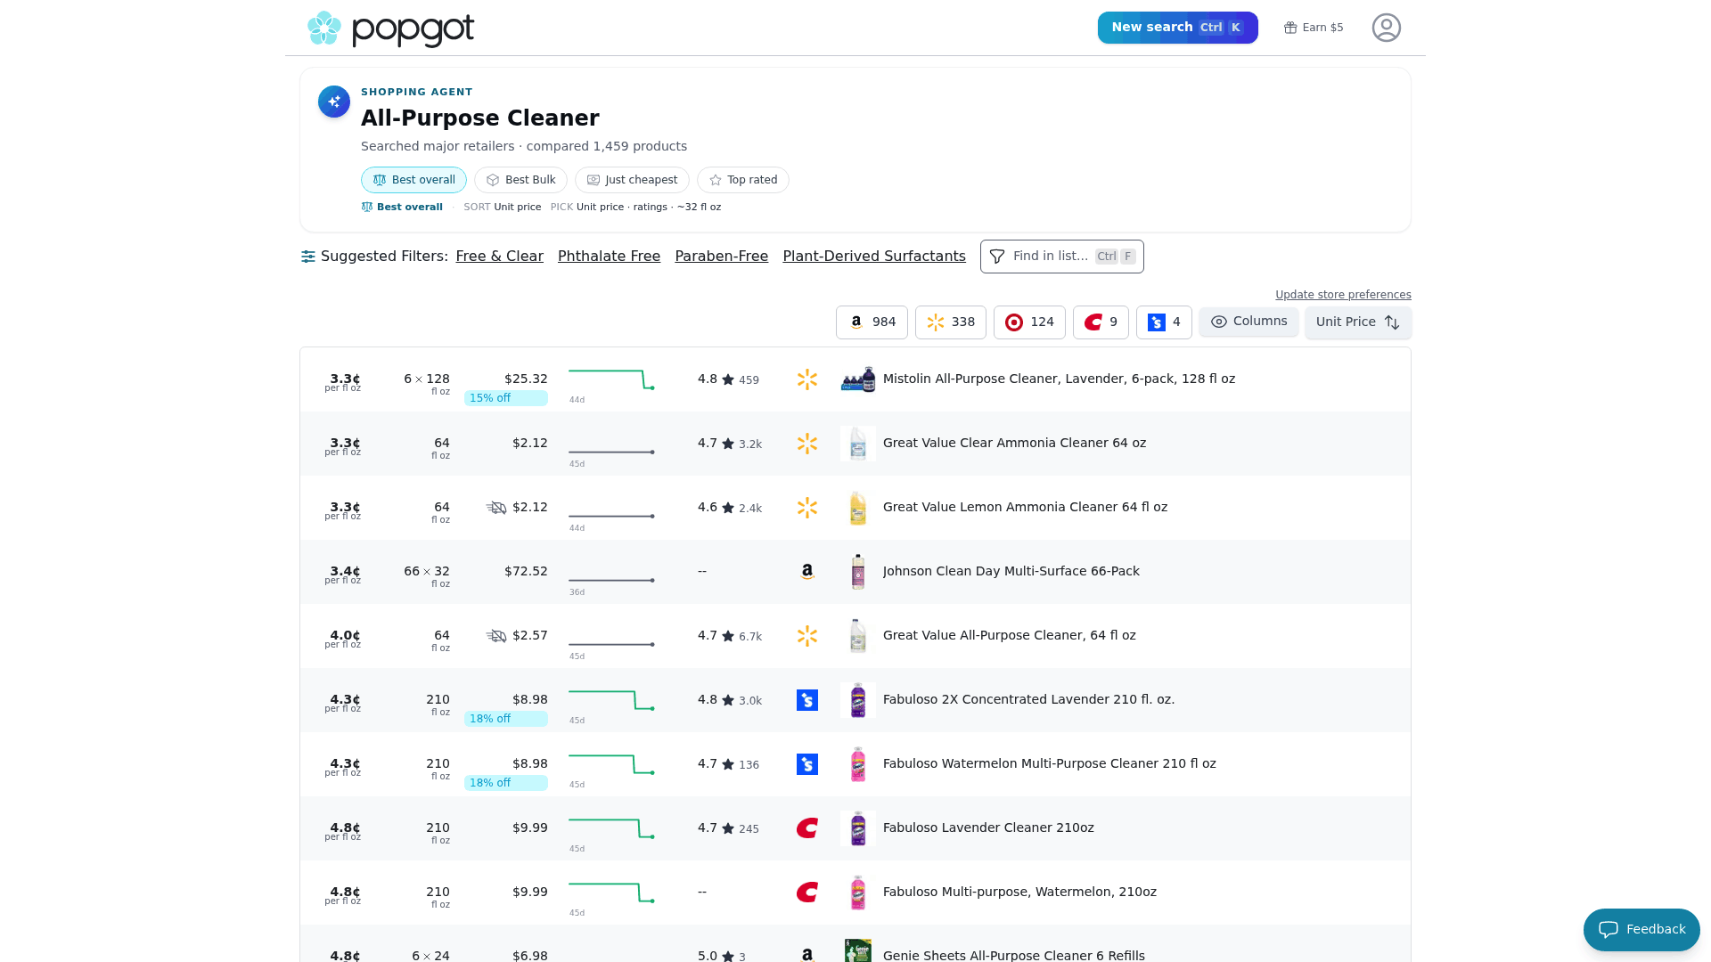Click the shopping agent sparkle icon
This screenshot has width=1711, height=962.
click(334, 102)
